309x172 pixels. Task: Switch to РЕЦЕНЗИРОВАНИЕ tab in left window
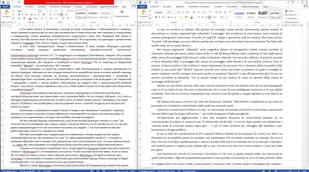coord(109,7)
